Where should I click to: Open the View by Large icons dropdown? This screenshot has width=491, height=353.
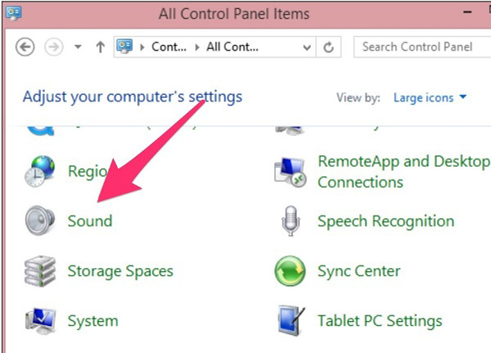[430, 97]
